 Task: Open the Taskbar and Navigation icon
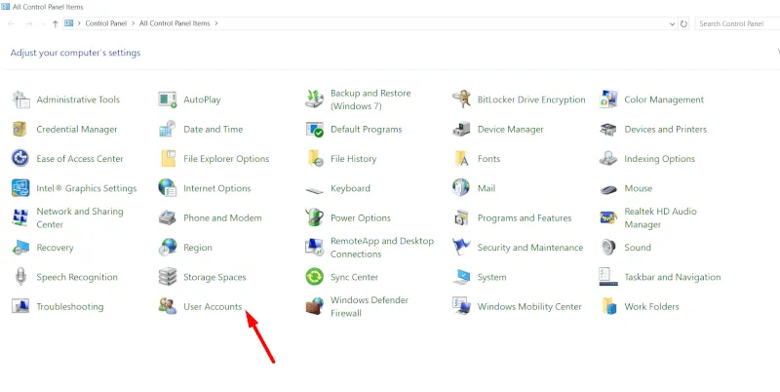(x=608, y=277)
